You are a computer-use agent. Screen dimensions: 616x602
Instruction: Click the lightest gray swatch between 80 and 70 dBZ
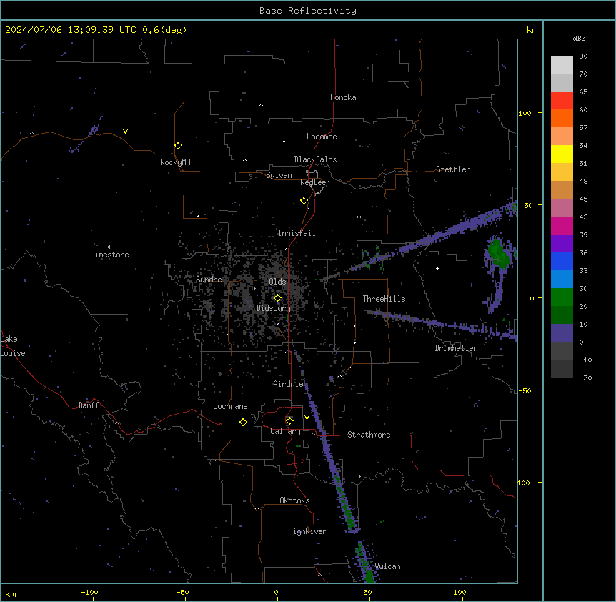pos(562,65)
